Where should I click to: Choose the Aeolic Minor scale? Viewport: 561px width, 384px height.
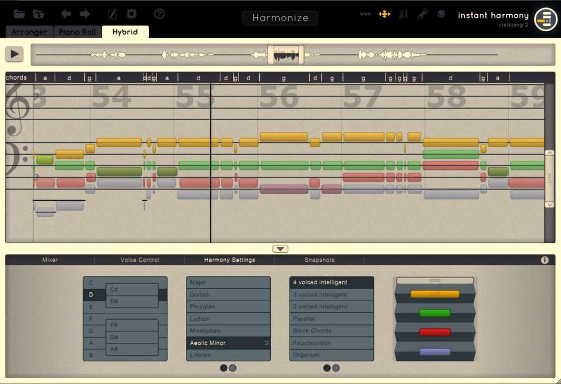(228, 343)
